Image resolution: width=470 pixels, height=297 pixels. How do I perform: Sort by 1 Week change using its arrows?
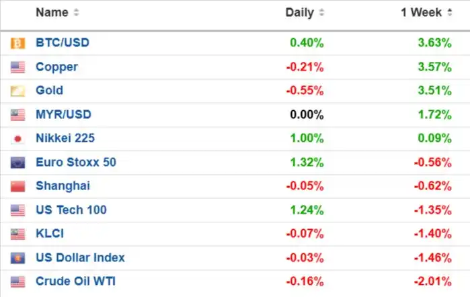(450, 13)
